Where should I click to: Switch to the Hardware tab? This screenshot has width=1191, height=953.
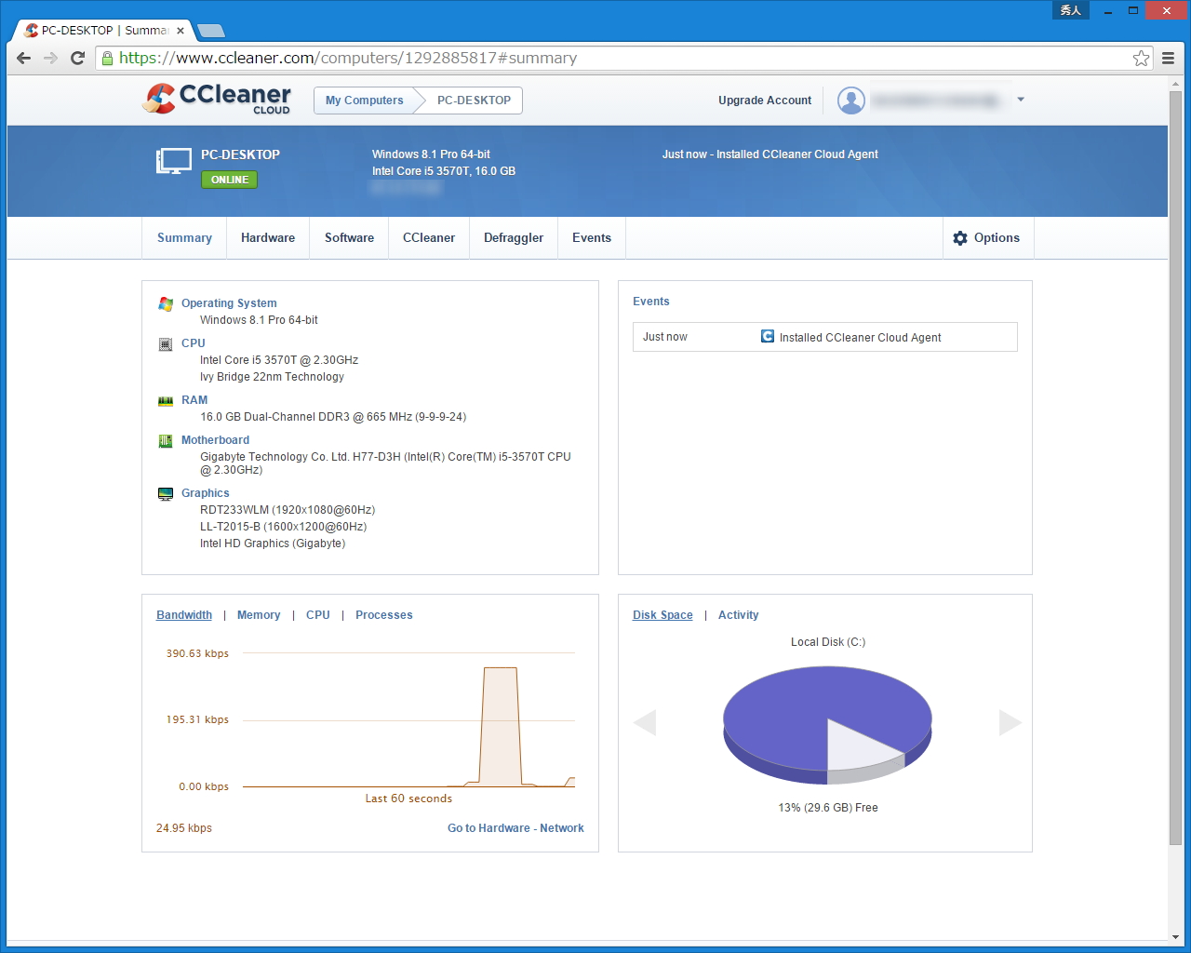click(x=268, y=238)
